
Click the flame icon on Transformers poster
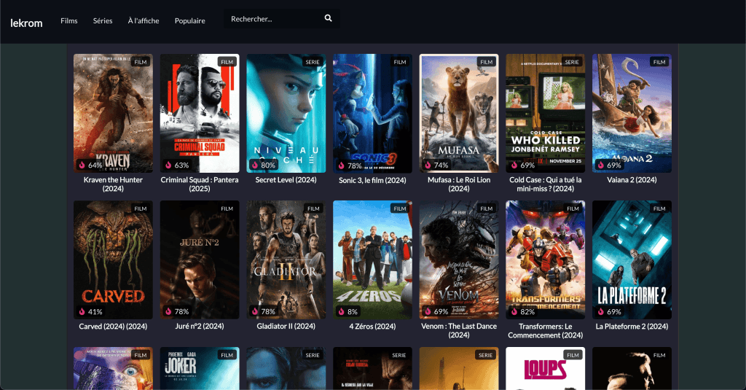click(514, 311)
